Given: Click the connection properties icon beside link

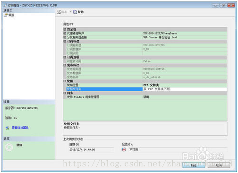Looking at the screenshot, I should (x=8, y=128).
